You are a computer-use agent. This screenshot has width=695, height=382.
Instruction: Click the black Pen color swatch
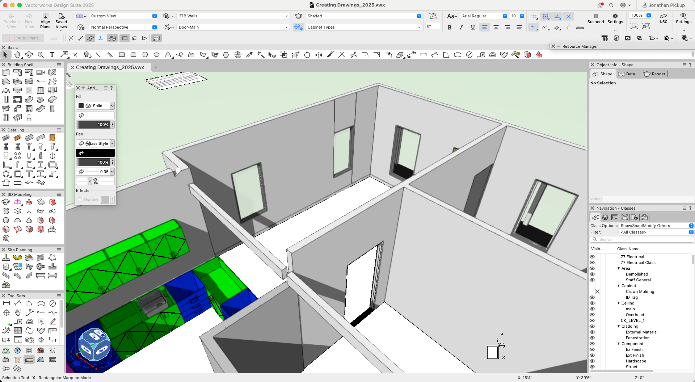pos(95,153)
